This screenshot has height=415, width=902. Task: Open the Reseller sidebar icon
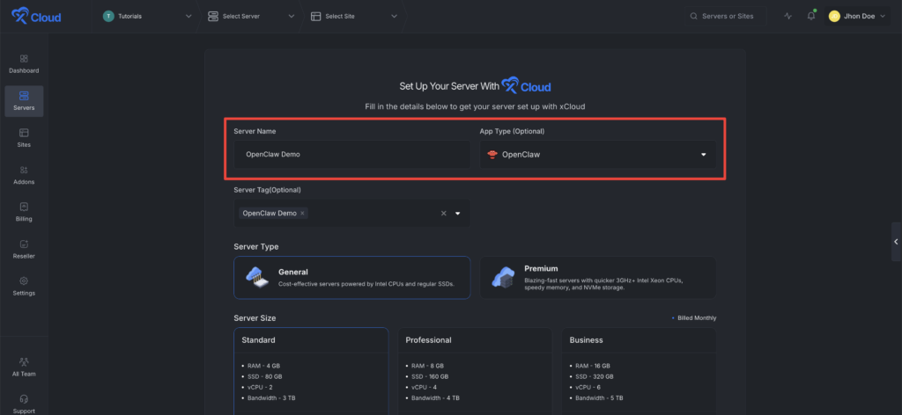point(24,249)
